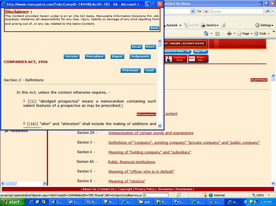Click the Back button in the disclaimer box
This screenshot has width=276, height=206.
pyautogui.click(x=155, y=28)
